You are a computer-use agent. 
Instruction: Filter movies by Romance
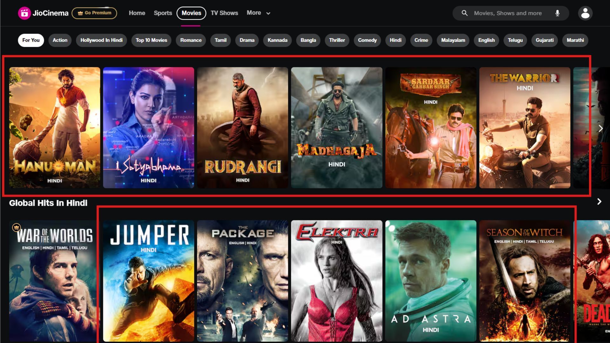click(191, 40)
